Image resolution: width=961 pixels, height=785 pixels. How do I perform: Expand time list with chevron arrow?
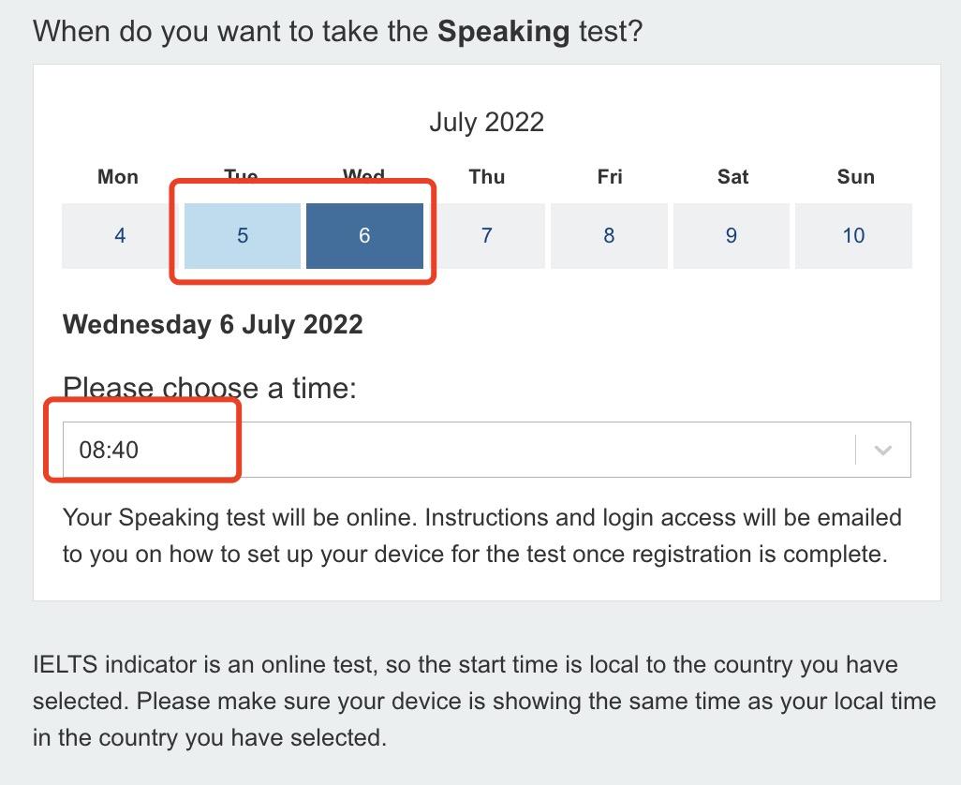click(882, 450)
